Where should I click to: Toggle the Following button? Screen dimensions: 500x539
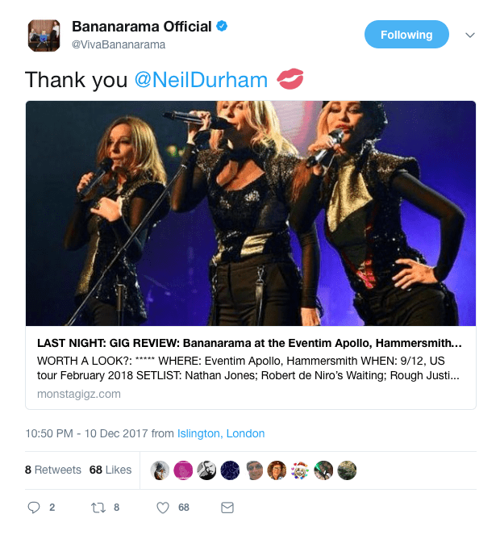406,35
